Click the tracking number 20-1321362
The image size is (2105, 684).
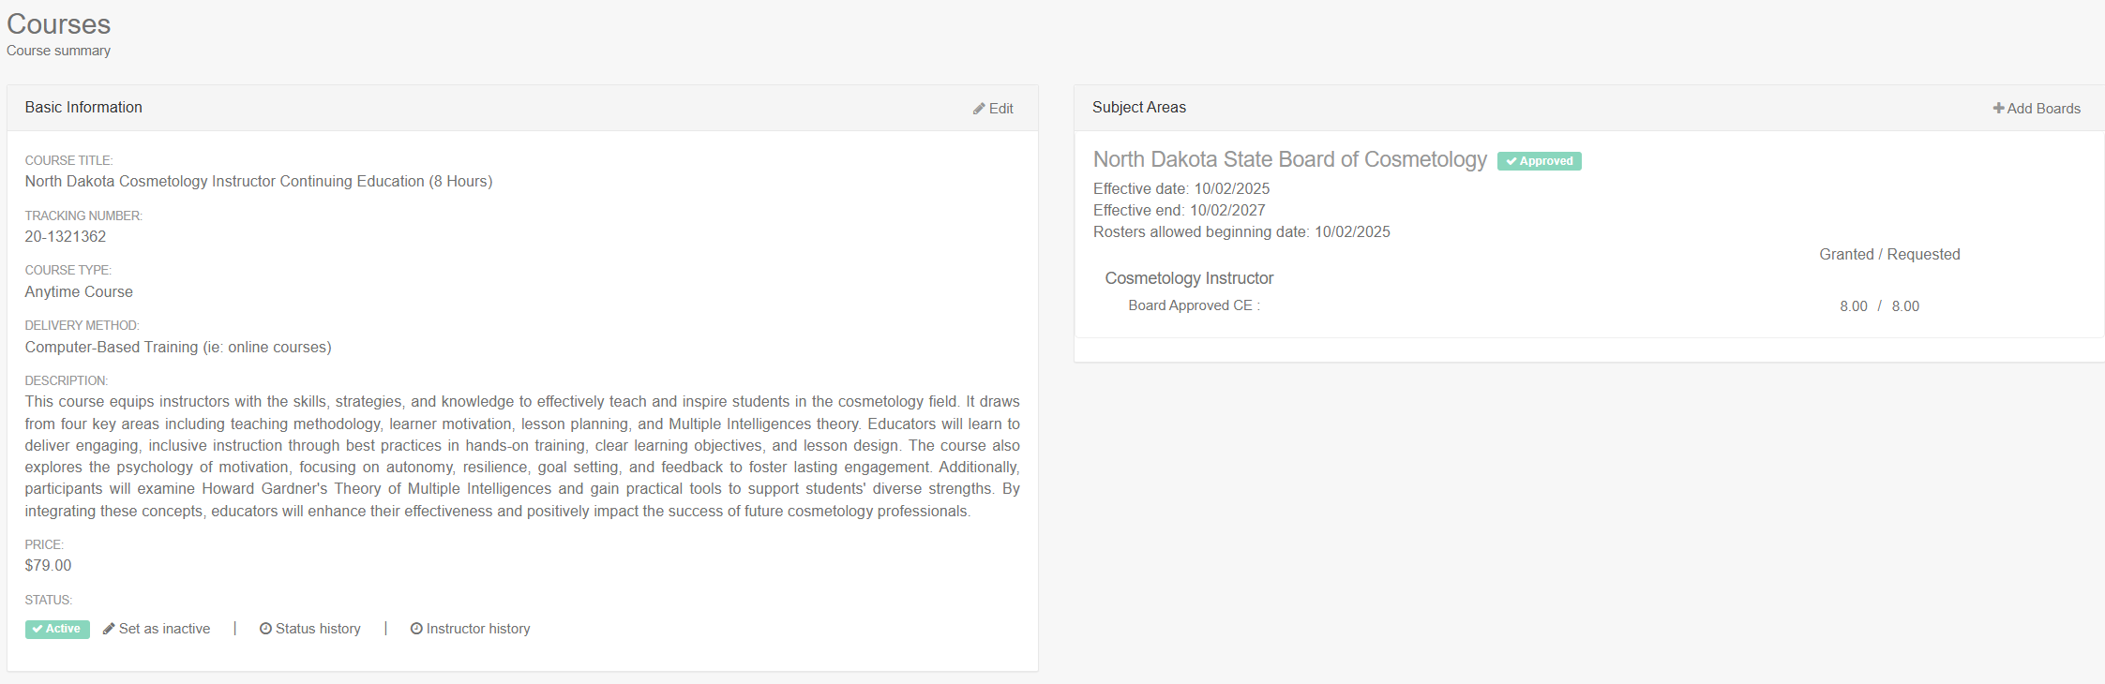point(66,236)
